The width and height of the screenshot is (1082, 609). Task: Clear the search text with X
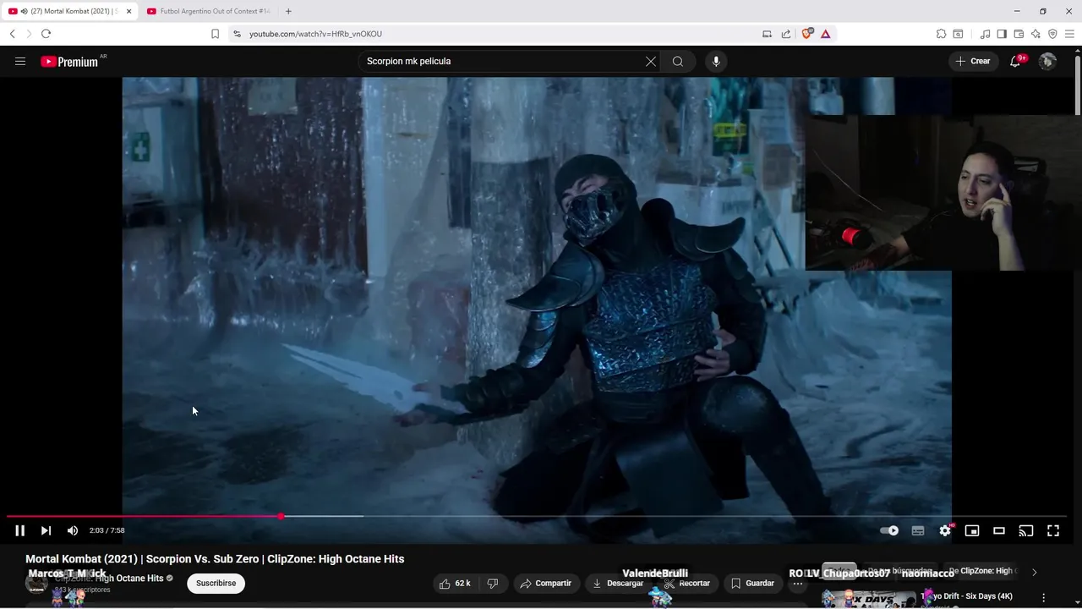pyautogui.click(x=651, y=61)
